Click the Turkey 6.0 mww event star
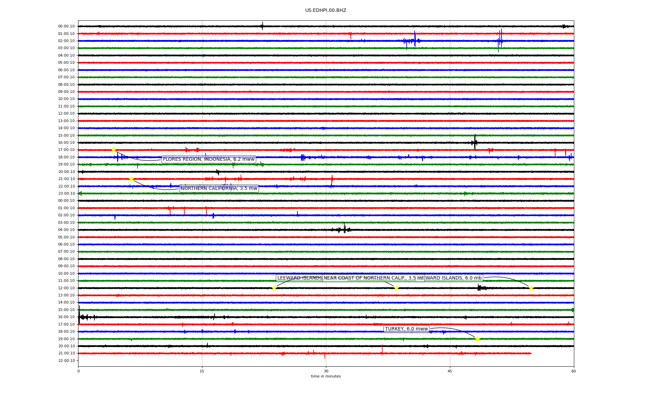The width and height of the screenshot is (652, 407). (477, 339)
